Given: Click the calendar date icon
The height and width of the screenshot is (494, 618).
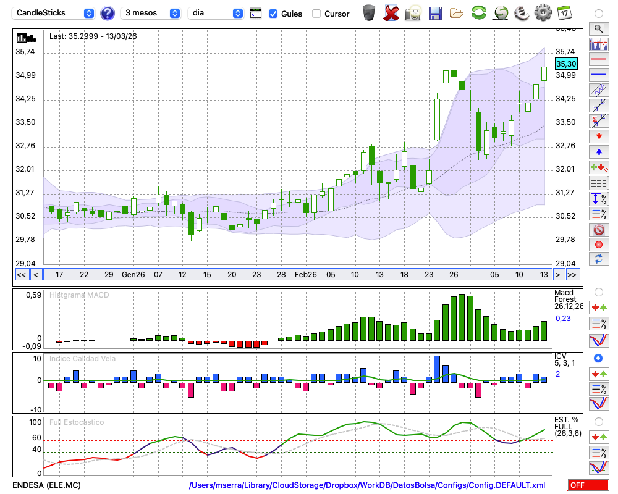Looking at the screenshot, I should pyautogui.click(x=564, y=12).
